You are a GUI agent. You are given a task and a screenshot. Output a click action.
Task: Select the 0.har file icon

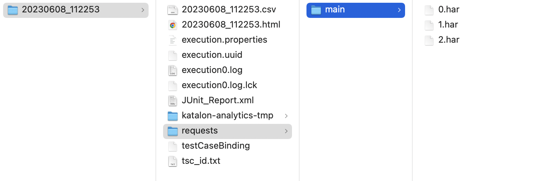point(429,10)
